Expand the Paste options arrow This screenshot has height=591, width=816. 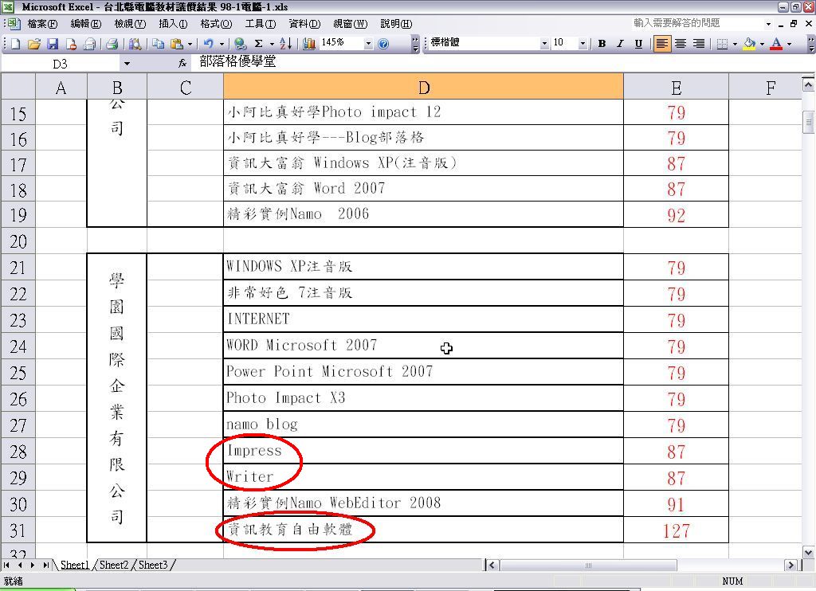tap(190, 45)
